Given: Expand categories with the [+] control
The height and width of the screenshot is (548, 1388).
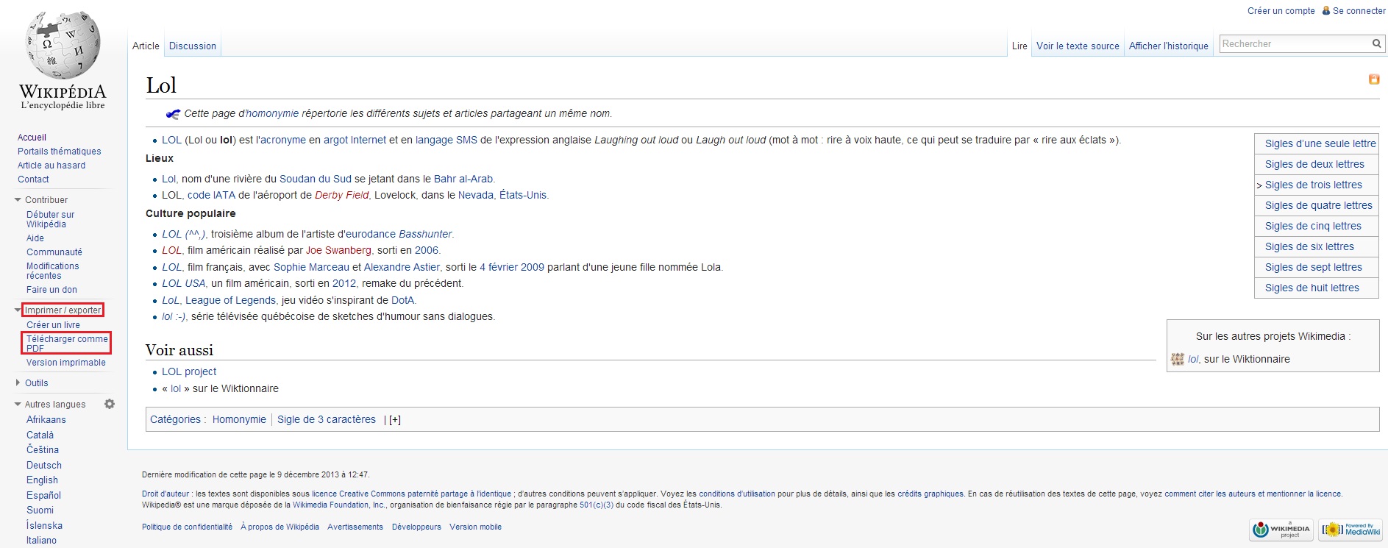Looking at the screenshot, I should pos(395,420).
